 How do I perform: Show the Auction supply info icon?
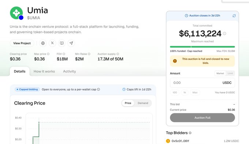point(118,54)
